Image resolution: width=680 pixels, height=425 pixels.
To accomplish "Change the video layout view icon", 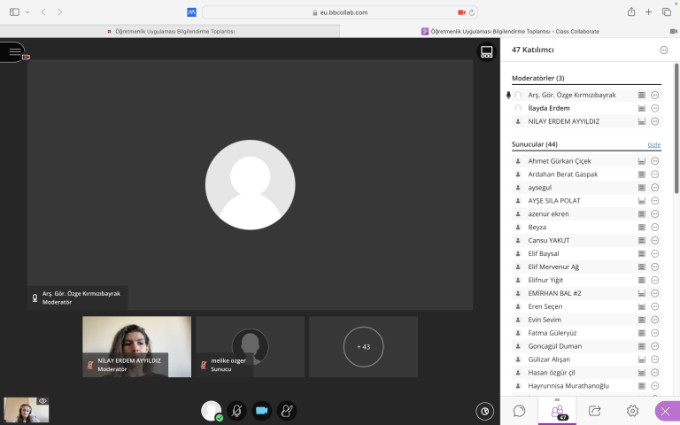I will (x=486, y=52).
